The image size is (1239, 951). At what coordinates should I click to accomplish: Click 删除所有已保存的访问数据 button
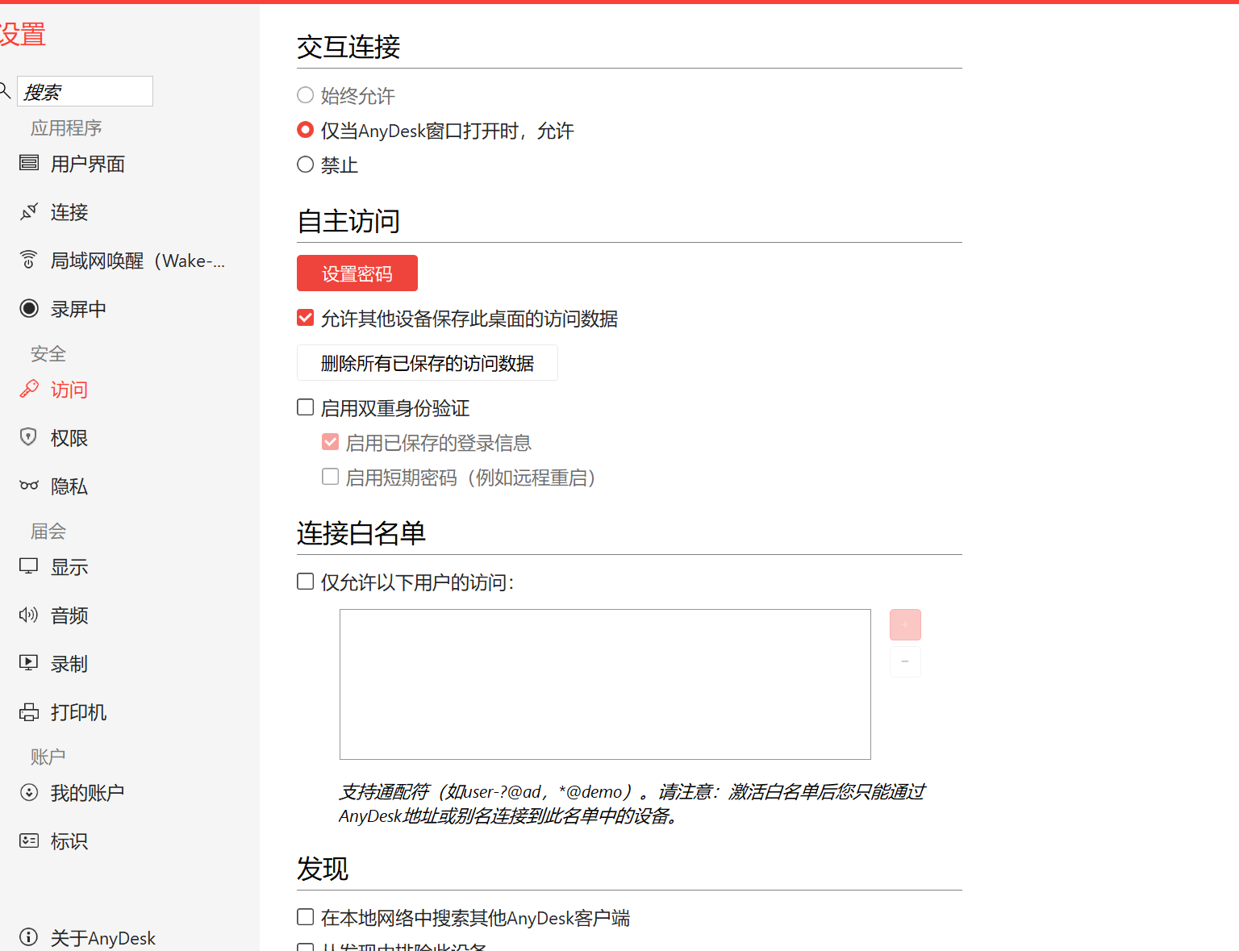(428, 363)
